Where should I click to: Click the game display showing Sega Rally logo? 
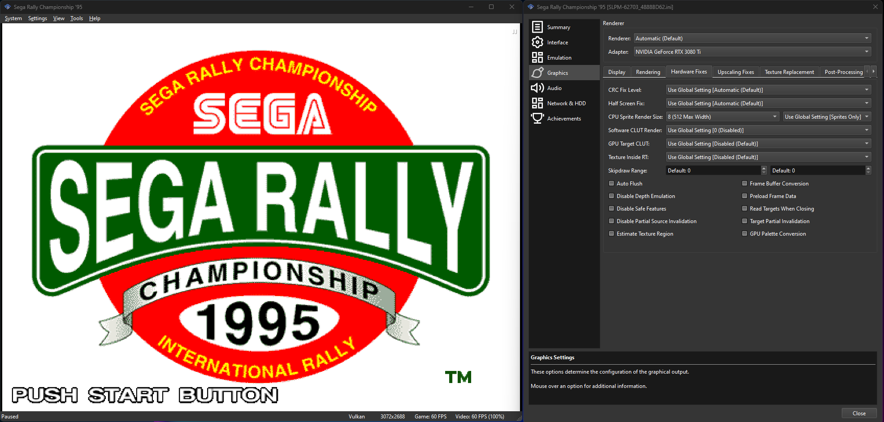pos(261,217)
